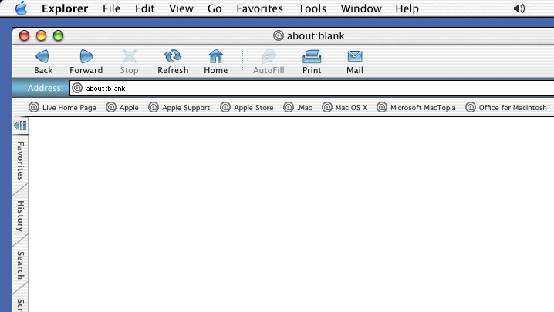Open the Live Home Page favorite link
This screenshot has height=312, width=554.
point(62,107)
